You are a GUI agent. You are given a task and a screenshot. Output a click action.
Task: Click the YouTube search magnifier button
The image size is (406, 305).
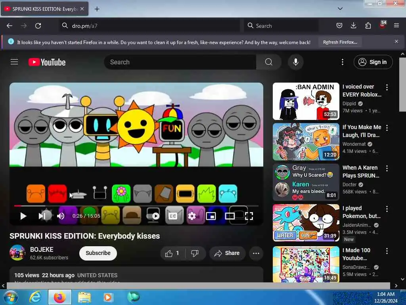(x=268, y=62)
